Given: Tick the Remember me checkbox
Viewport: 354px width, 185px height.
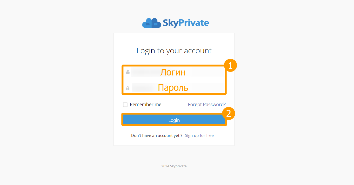Looking at the screenshot, I should [x=125, y=105].
